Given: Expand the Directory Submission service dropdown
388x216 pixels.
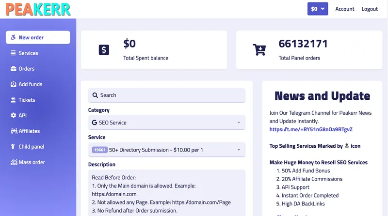Looking at the screenshot, I should coord(167,150).
